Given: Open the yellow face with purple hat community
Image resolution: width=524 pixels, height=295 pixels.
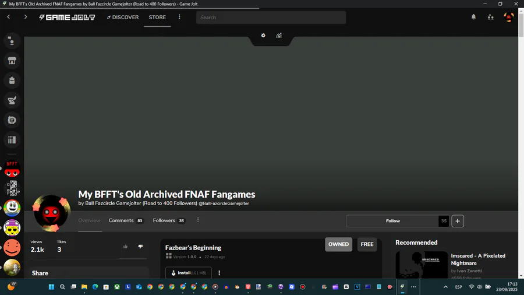Looking at the screenshot, I should (12, 228).
